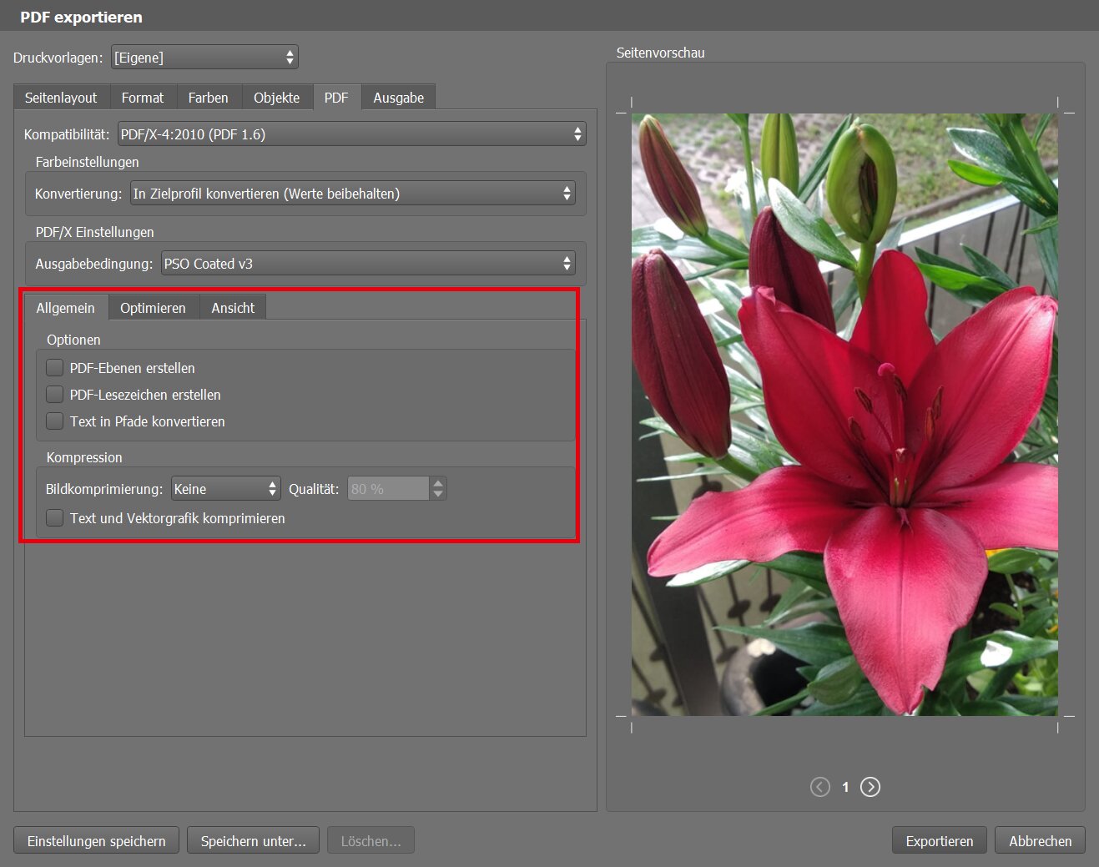Open the Ansicht sub-tab
The image size is (1099, 867).
tap(233, 308)
